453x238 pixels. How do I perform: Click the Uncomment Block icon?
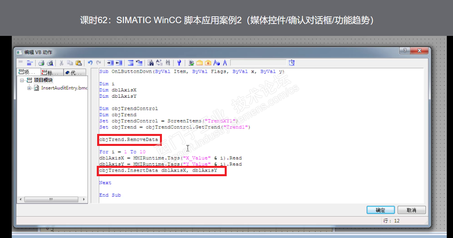point(139,63)
